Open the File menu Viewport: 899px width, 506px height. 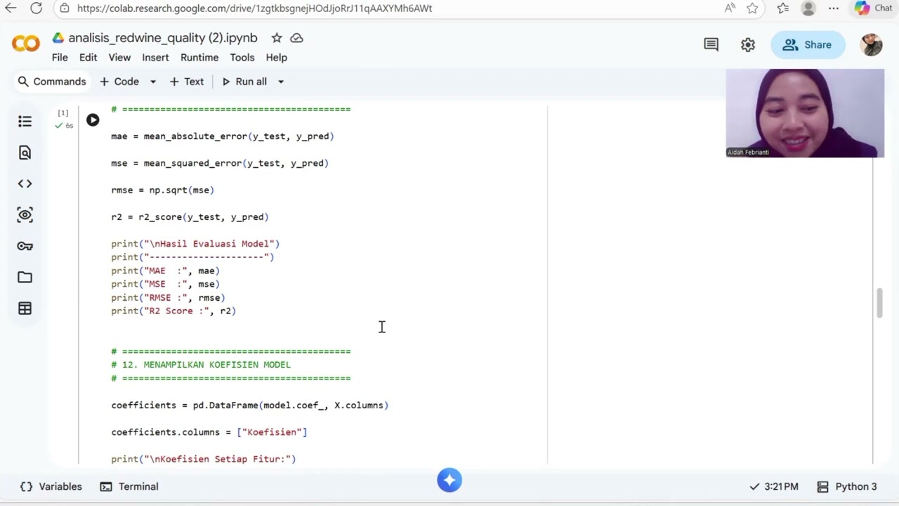60,58
